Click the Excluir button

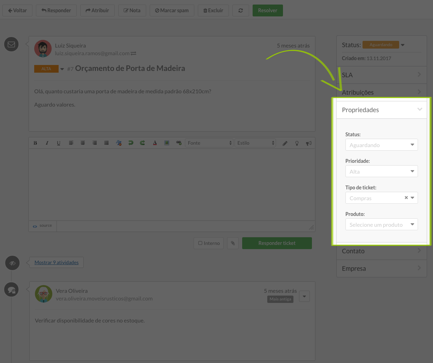pyautogui.click(x=213, y=10)
